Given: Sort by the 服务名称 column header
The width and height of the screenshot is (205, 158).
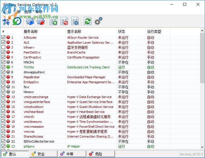Looking at the screenshot, I should point(44,31).
